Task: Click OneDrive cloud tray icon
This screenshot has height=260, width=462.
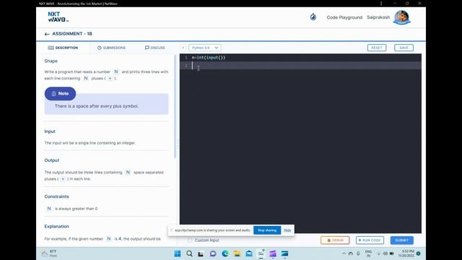Action: click(x=351, y=253)
